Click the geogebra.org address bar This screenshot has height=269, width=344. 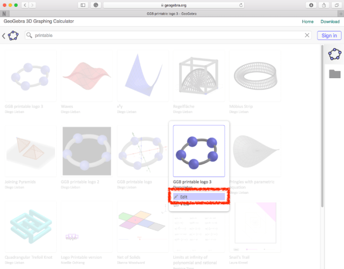(174, 5)
